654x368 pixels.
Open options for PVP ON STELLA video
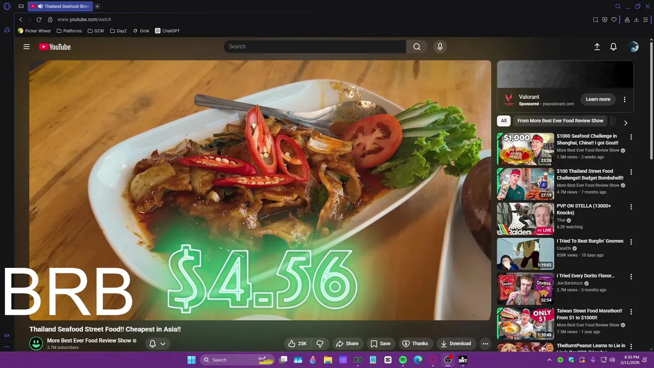[631, 207]
